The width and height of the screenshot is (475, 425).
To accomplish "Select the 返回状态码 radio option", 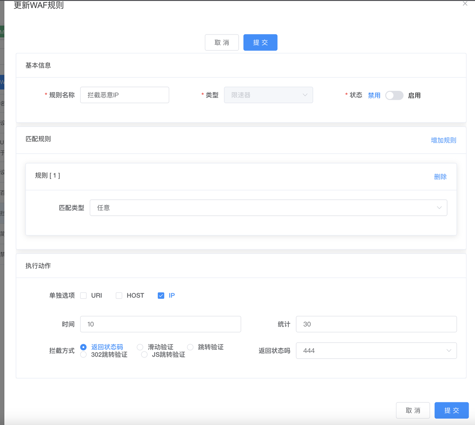I will [83, 347].
